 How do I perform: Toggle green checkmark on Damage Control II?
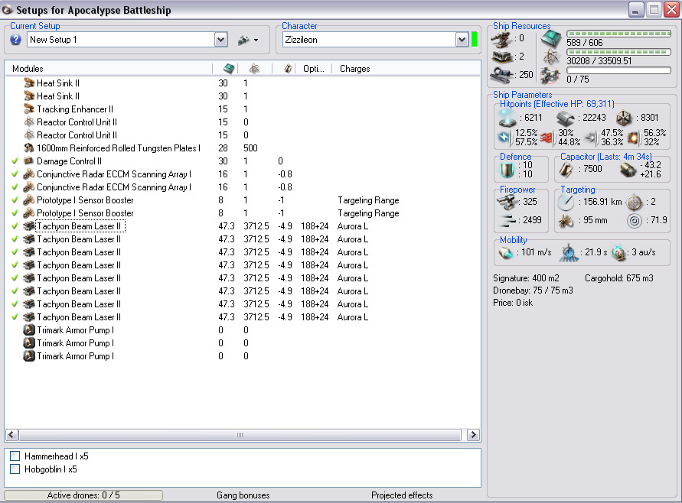click(15, 161)
